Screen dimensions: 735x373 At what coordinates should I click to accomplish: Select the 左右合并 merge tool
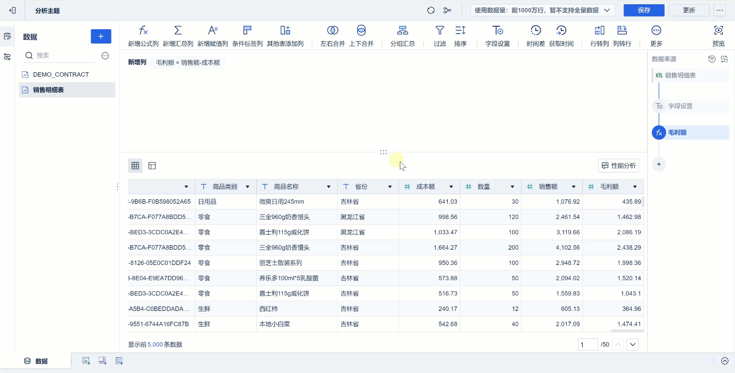point(332,35)
